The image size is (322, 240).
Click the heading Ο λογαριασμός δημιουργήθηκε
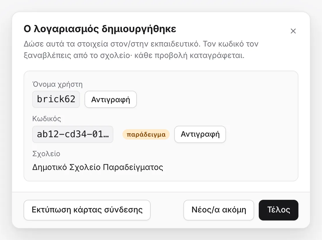tap(100, 29)
